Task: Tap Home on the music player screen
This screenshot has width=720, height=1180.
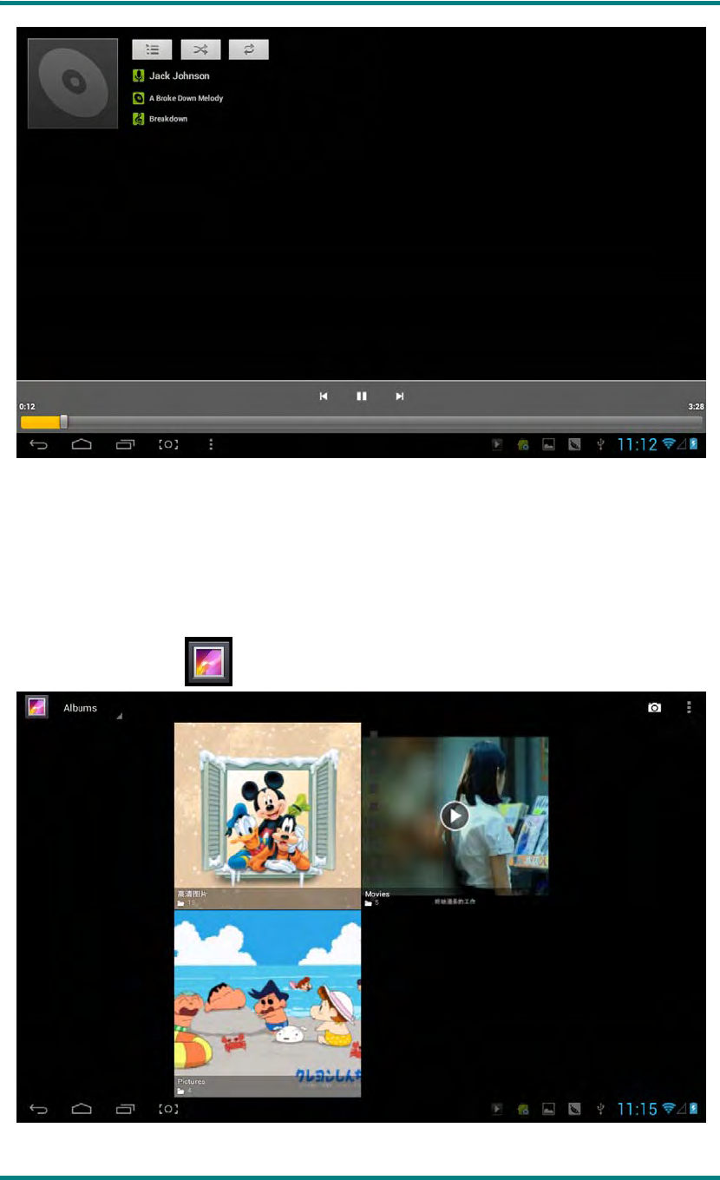Action: (x=82, y=444)
